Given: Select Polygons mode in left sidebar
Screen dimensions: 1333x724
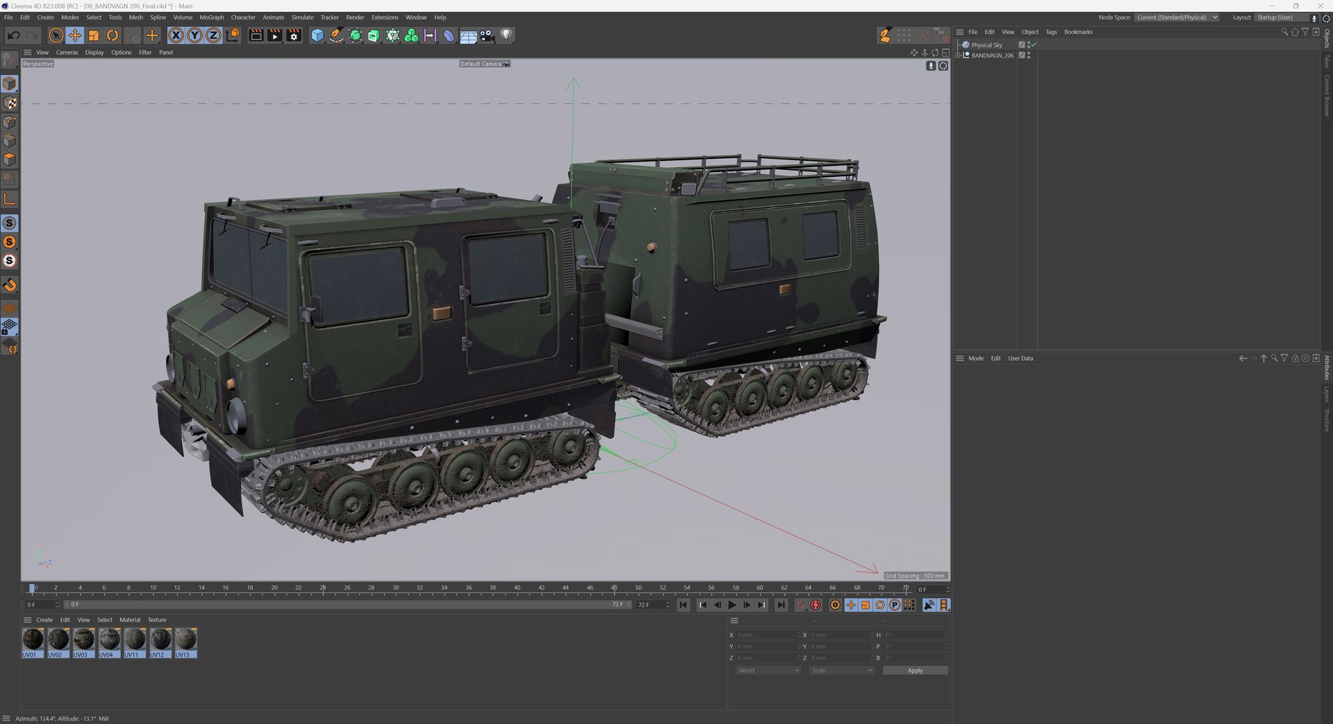Looking at the screenshot, I should (10, 160).
